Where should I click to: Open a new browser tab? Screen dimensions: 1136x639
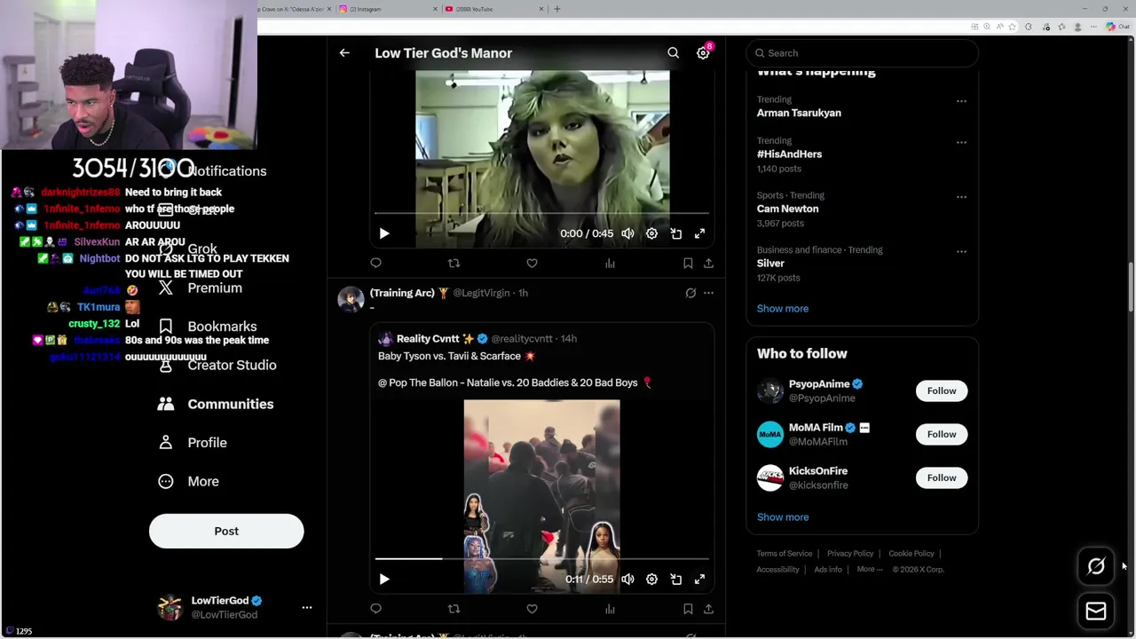click(x=557, y=9)
